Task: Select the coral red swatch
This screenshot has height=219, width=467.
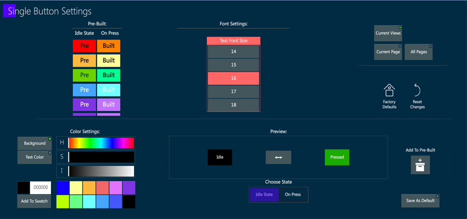Action: 102,187
